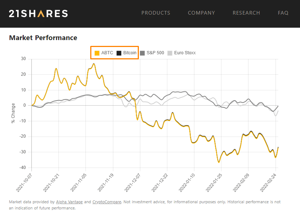The height and width of the screenshot is (216, 300).
Task: Click the 2022-01-25 date label
Action: (214, 182)
